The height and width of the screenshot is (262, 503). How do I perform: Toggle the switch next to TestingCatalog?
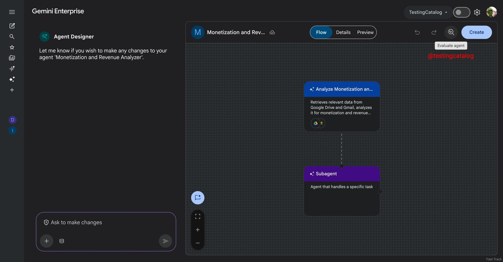461,12
